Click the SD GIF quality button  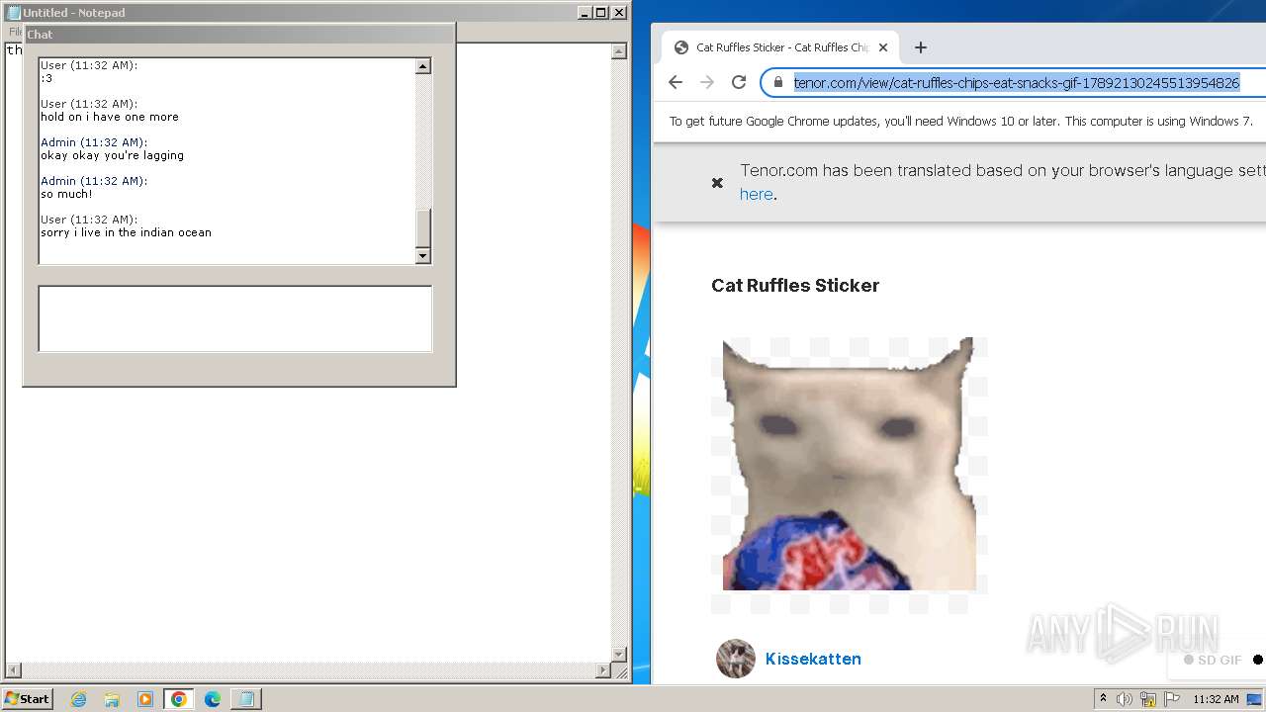click(x=1213, y=660)
